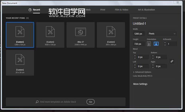Choose landscape orientation icon

156,44
